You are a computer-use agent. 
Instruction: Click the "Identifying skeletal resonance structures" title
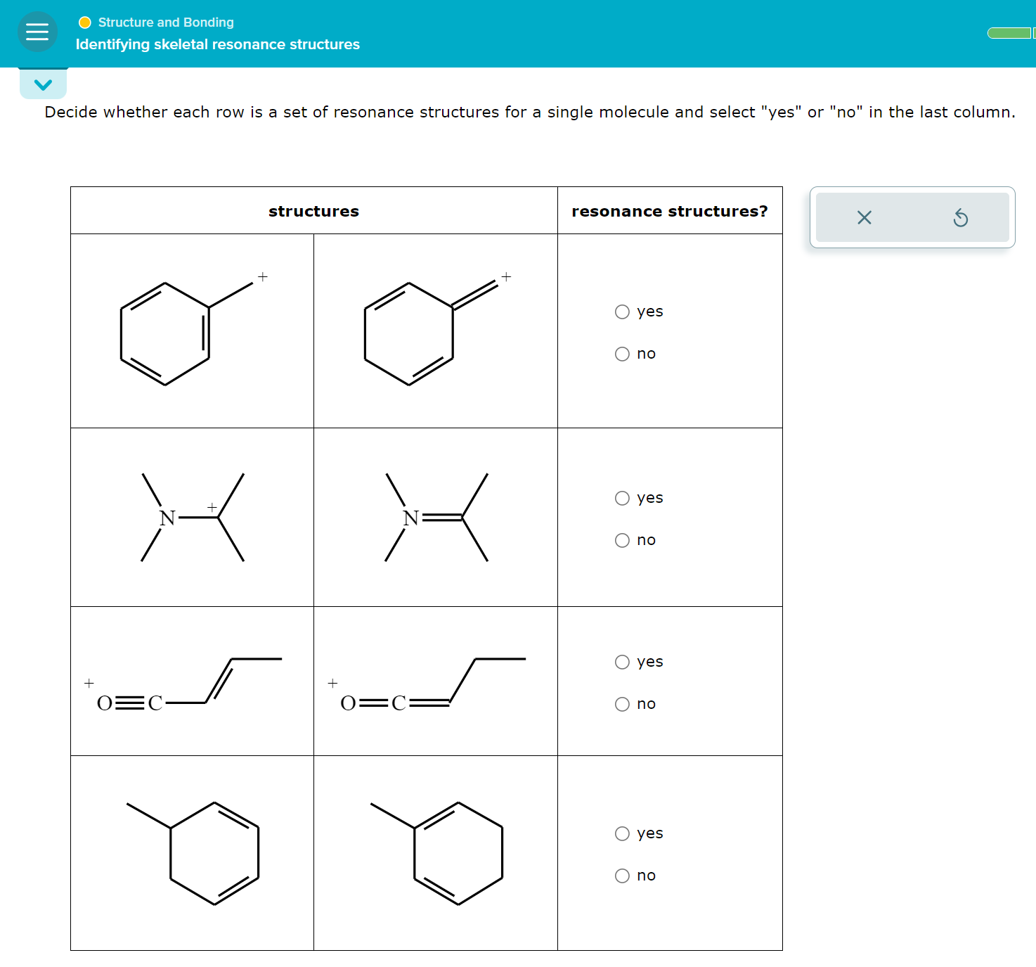coord(216,44)
